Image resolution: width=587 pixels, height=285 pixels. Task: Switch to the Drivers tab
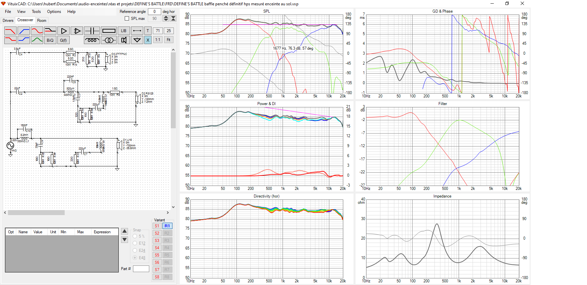point(8,21)
